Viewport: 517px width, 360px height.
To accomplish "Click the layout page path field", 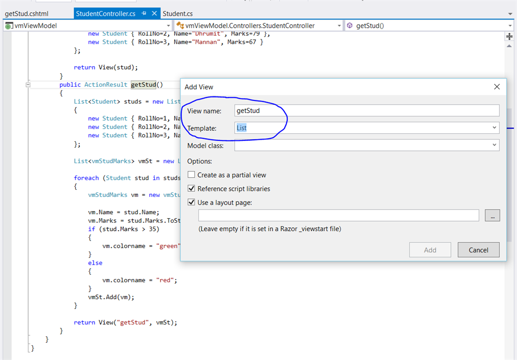I will tap(338, 216).
